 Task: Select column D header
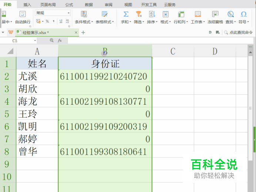[x=215, y=51]
